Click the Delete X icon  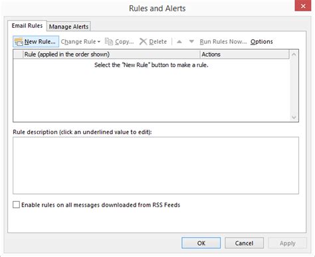tap(143, 41)
